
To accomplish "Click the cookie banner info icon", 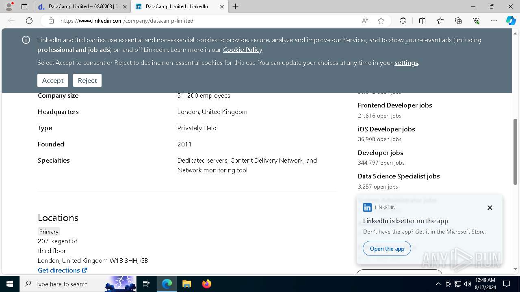I will (x=26, y=40).
